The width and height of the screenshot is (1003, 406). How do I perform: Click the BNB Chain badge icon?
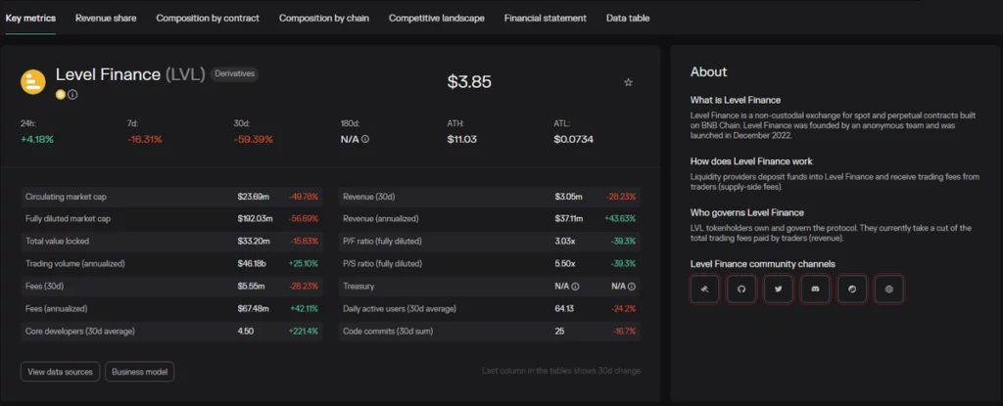(61, 95)
